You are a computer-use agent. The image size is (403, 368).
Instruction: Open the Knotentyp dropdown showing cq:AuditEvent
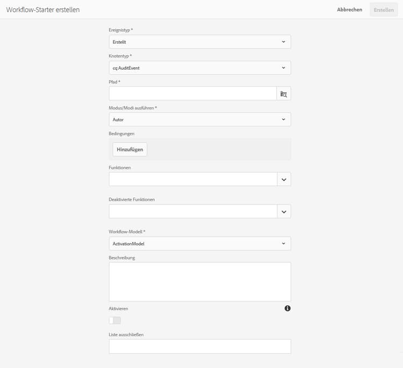(200, 68)
